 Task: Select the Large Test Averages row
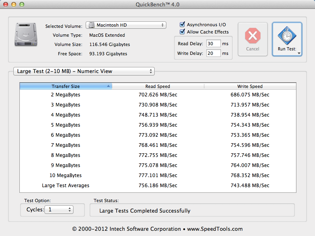pos(157,186)
